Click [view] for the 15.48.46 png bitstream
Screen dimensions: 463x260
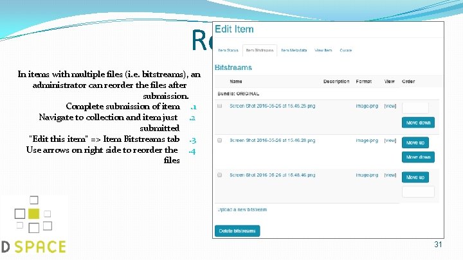point(390,175)
